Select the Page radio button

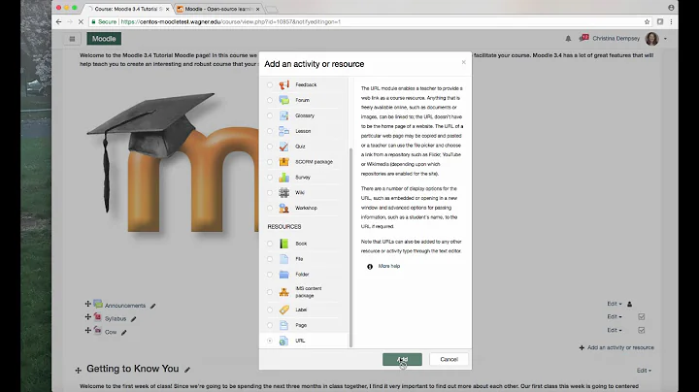click(270, 325)
